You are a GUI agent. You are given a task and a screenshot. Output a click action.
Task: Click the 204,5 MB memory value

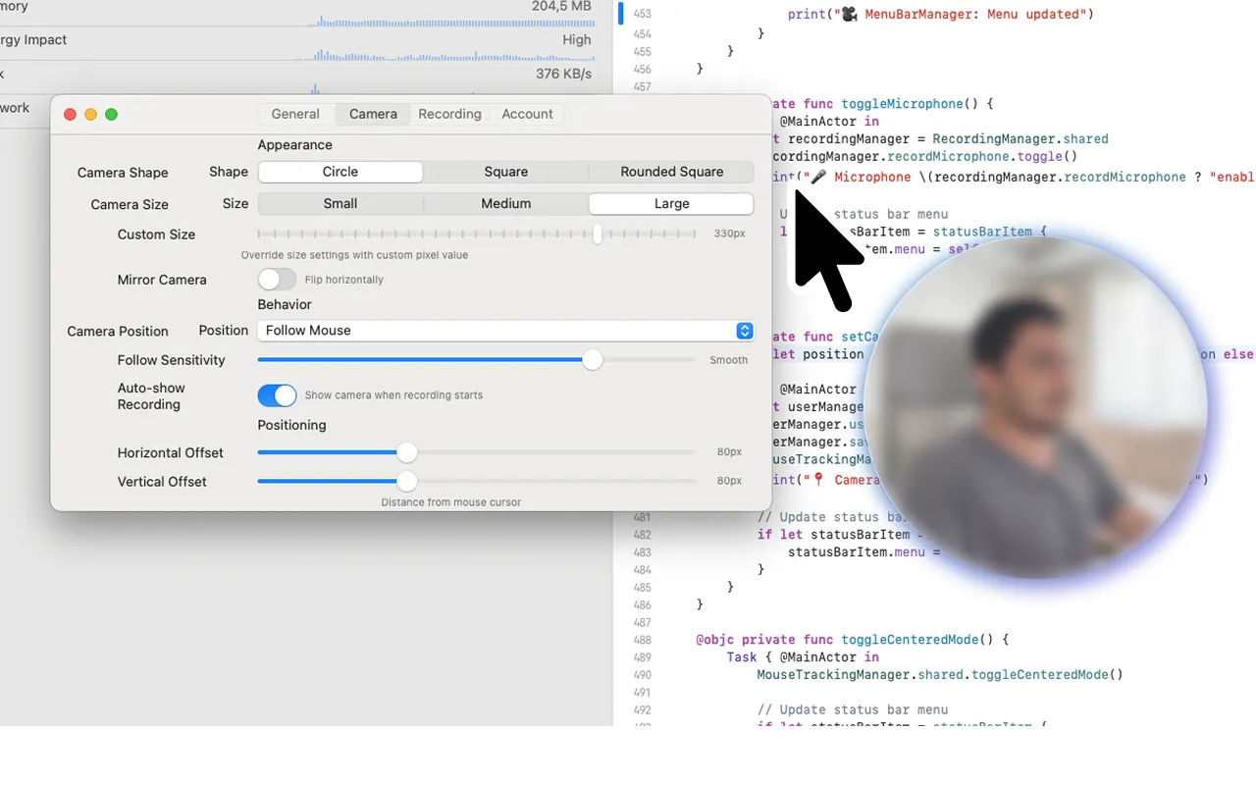pos(562,7)
